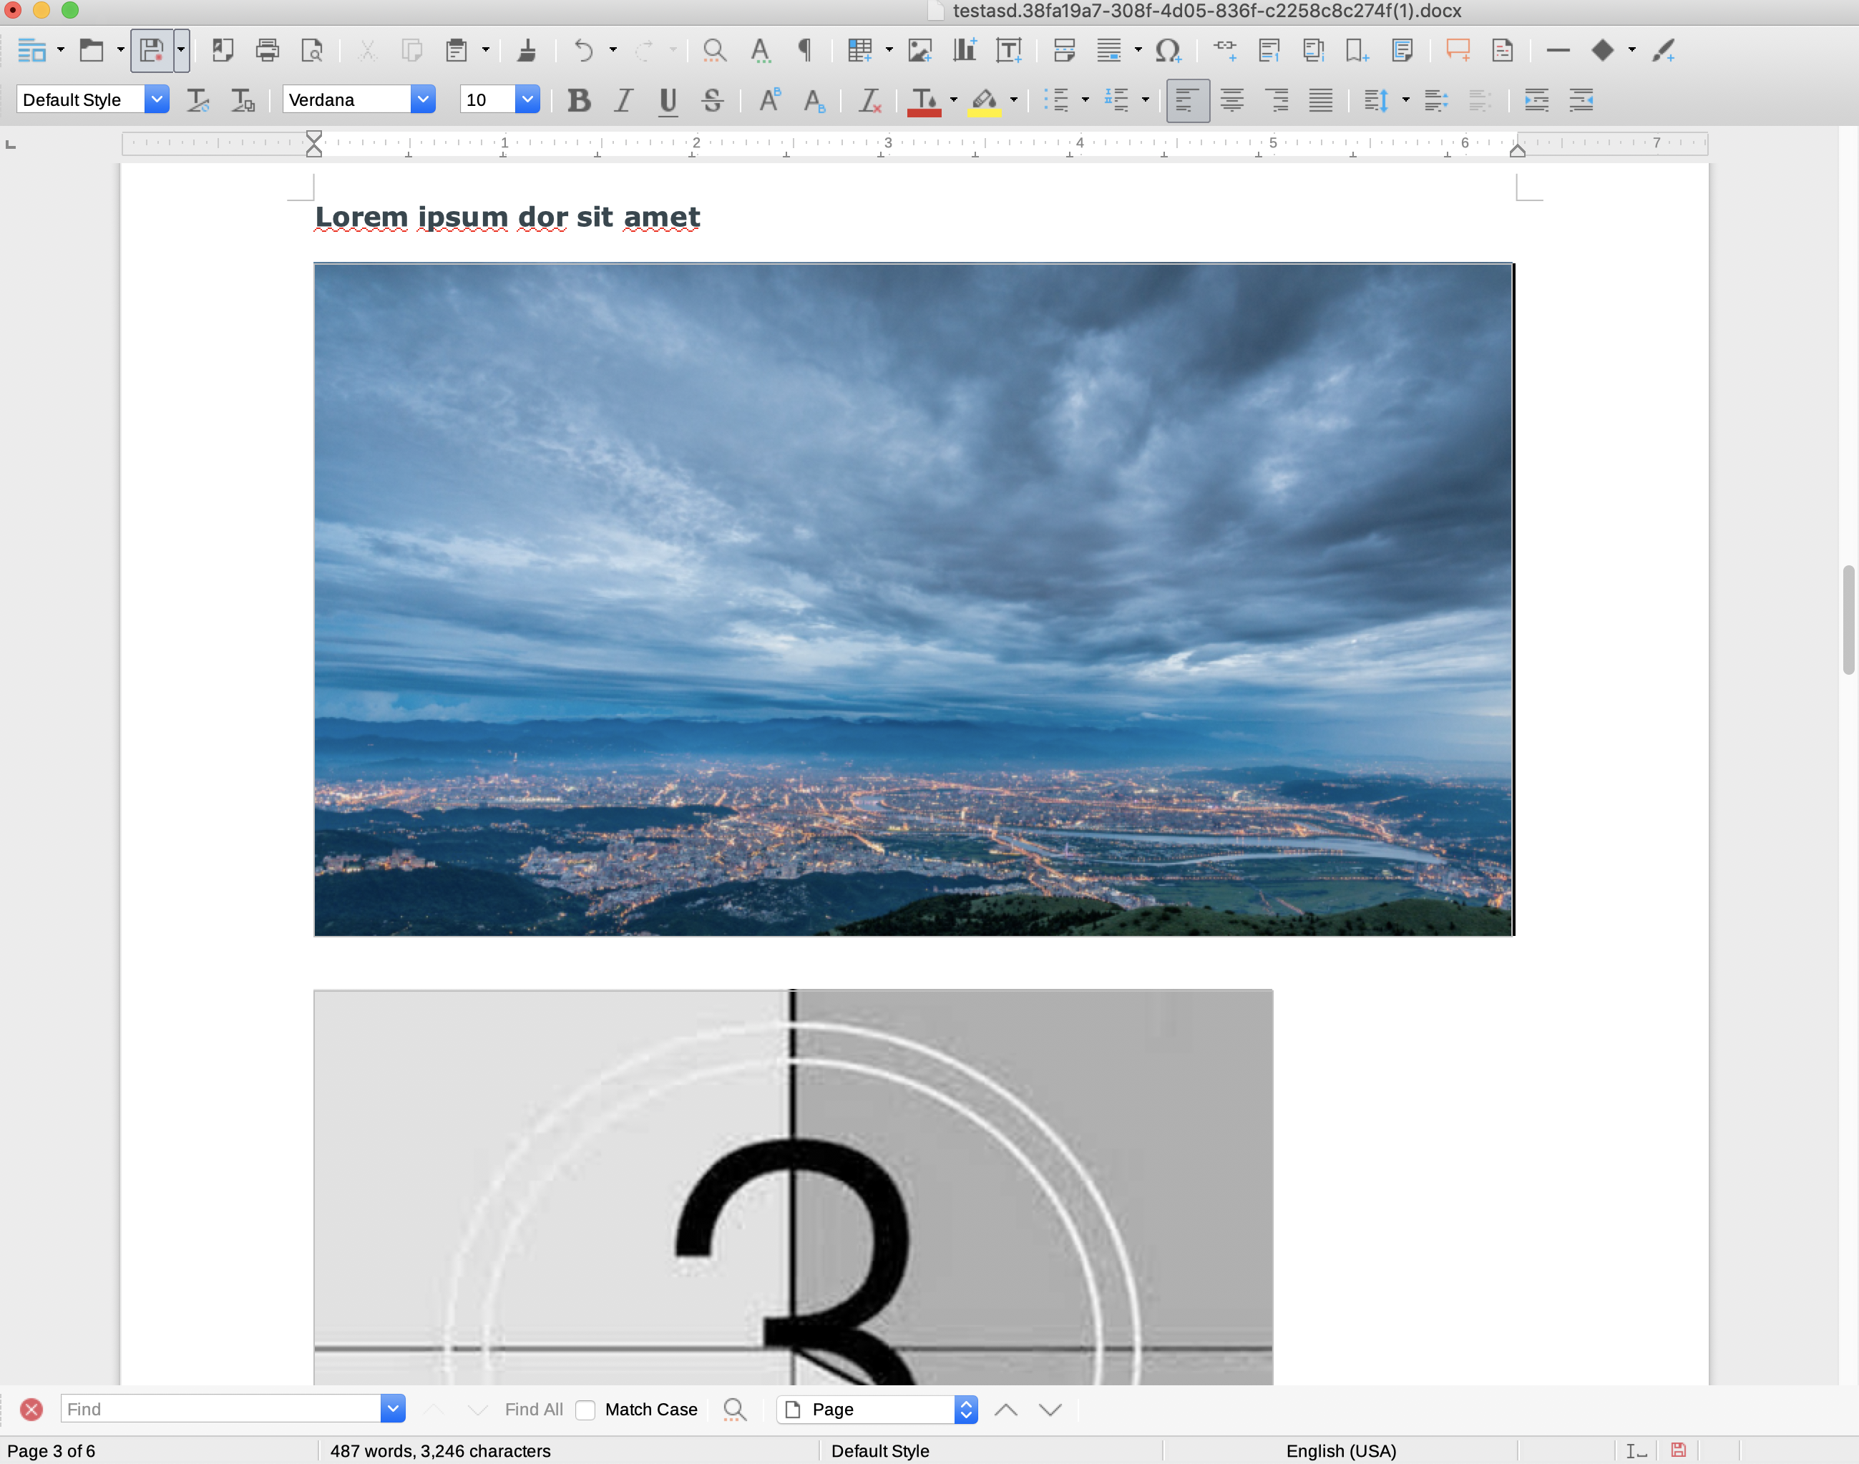Screen dimensions: 1859x1464
Task: Expand the numbered list dropdown arrow
Action: tap(1146, 100)
